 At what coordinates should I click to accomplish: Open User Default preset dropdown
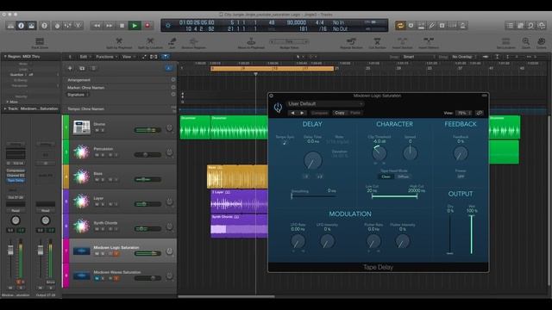(x=324, y=103)
